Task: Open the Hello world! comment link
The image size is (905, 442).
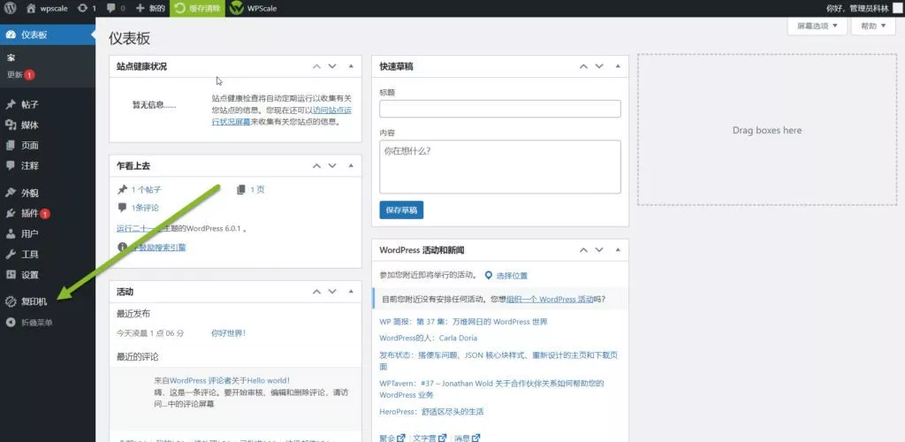Action: pos(269,380)
